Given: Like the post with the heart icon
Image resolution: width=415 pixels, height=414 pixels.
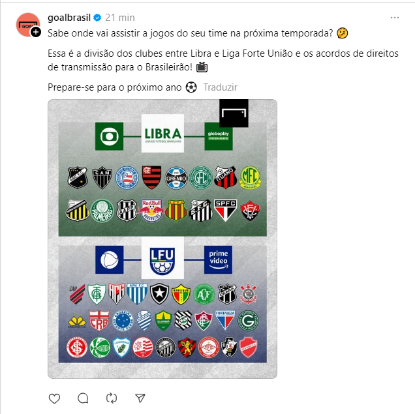Looking at the screenshot, I should [55, 398].
